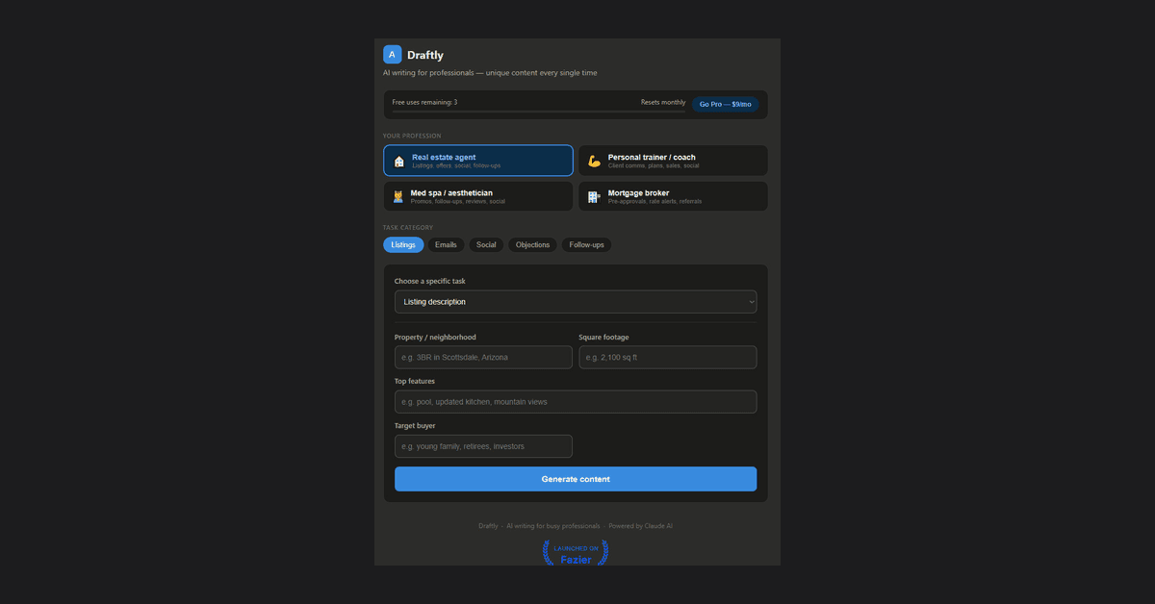Viewport: 1155px width, 604px height.
Task: Switch to the Emails category tab
Action: (x=446, y=245)
